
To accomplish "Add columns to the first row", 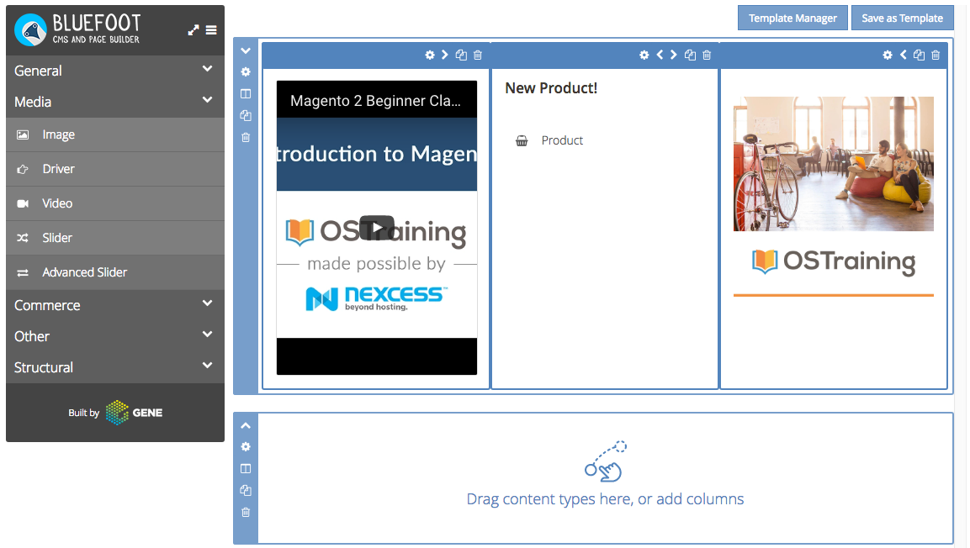I will [246, 94].
